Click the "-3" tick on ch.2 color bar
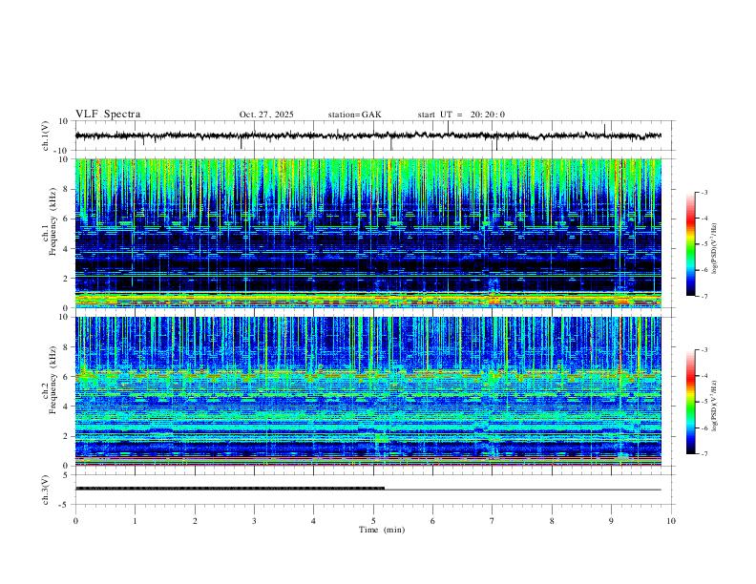This screenshot has height=584, width=756. tap(703, 350)
